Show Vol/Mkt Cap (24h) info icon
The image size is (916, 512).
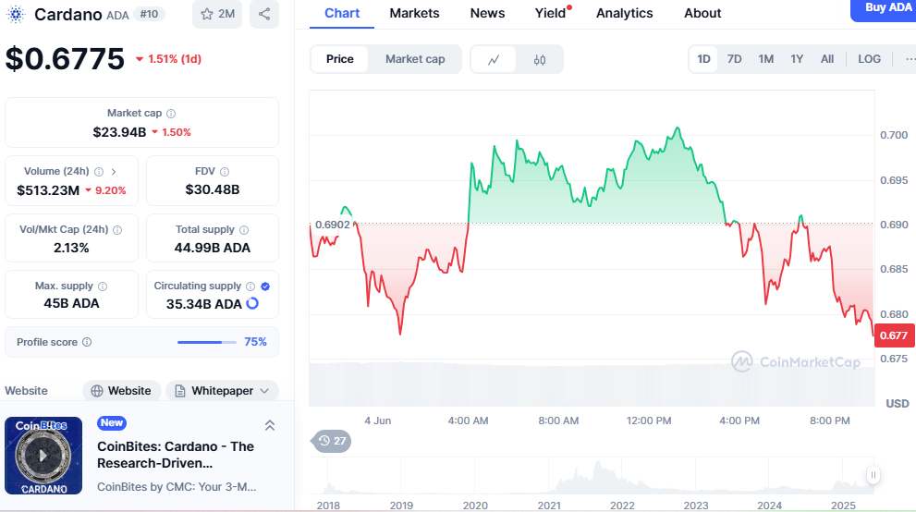117,230
